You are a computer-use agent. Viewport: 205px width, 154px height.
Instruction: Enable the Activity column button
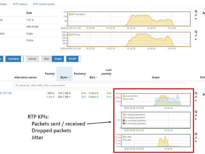click(x=32, y=59)
